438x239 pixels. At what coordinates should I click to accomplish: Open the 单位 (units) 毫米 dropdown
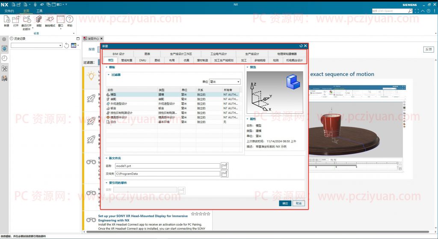[225, 82]
